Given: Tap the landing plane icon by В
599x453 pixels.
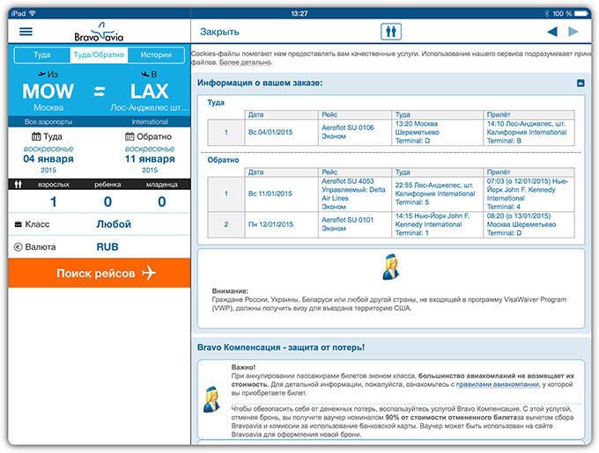Looking at the screenshot, I should tap(145, 74).
